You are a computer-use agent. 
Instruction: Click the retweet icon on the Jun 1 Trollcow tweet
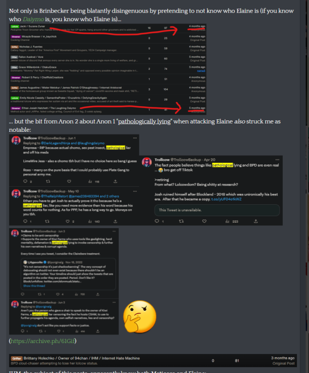(48, 181)
